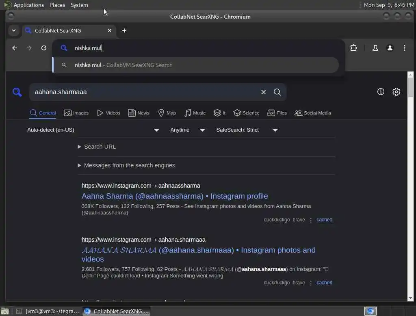Open the Places menu
The width and height of the screenshot is (416, 316).
(57, 5)
